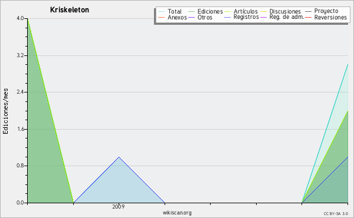Click the Otros legend label

(x=205, y=17)
